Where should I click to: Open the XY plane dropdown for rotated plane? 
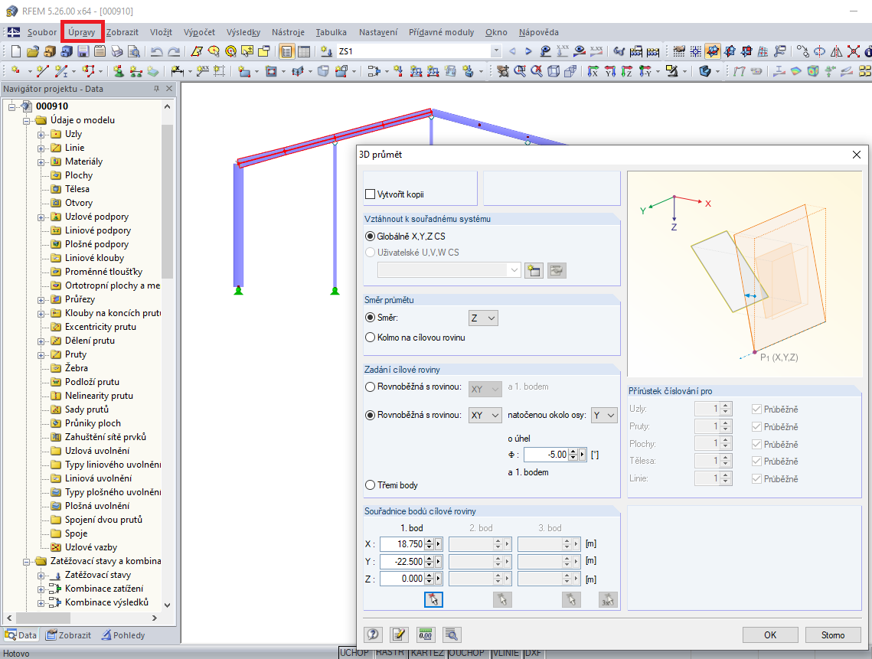[x=485, y=416]
